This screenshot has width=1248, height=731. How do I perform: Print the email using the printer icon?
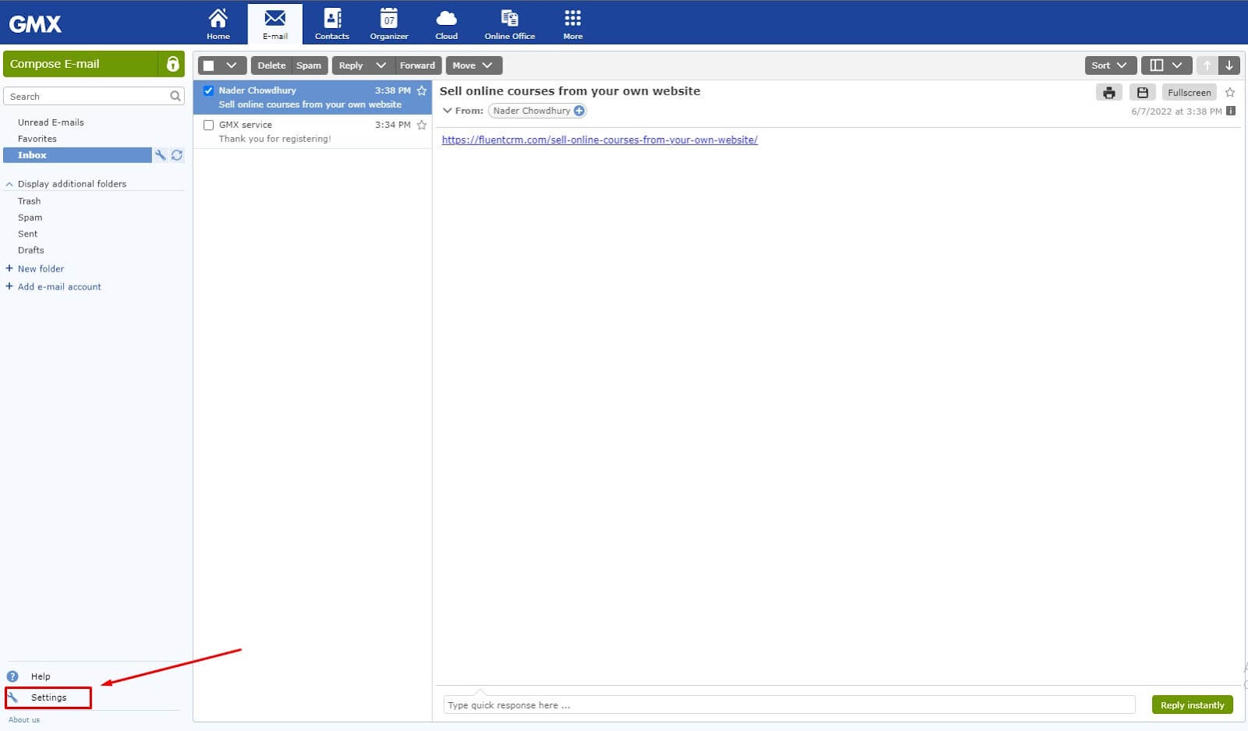1109,93
